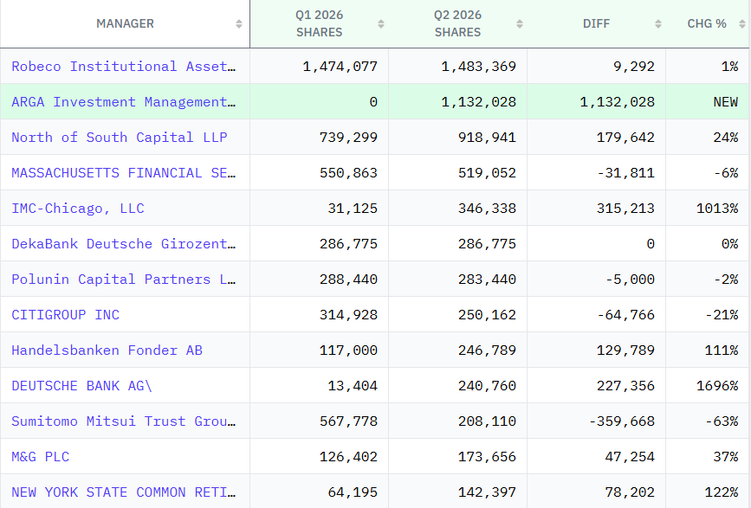Screen dimensions: 751x508
Task: Click the Q1 2026 SHARES header label
Action: tap(319, 23)
